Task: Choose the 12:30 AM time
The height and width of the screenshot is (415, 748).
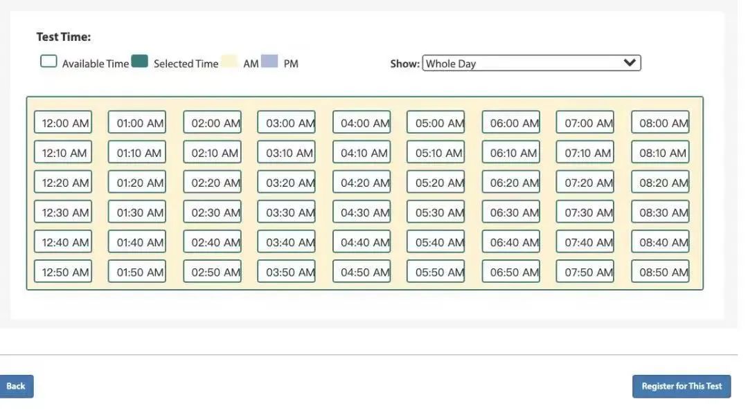Action: pyautogui.click(x=63, y=212)
